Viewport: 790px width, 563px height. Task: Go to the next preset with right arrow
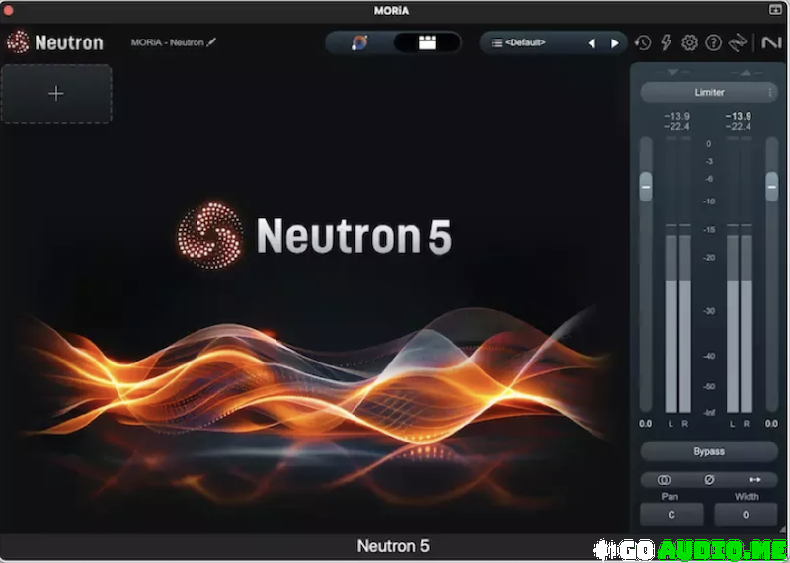(x=615, y=43)
